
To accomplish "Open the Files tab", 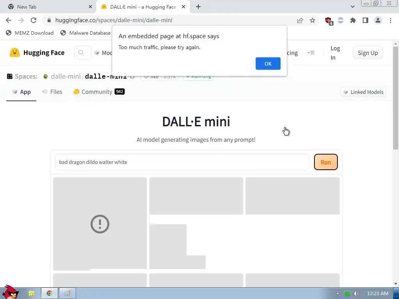I will [52, 92].
